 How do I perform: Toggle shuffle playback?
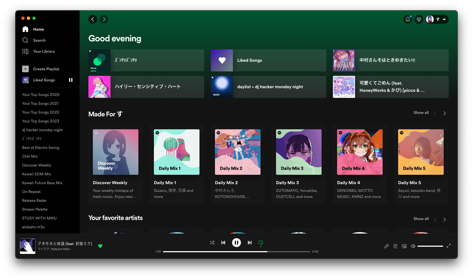click(x=212, y=243)
